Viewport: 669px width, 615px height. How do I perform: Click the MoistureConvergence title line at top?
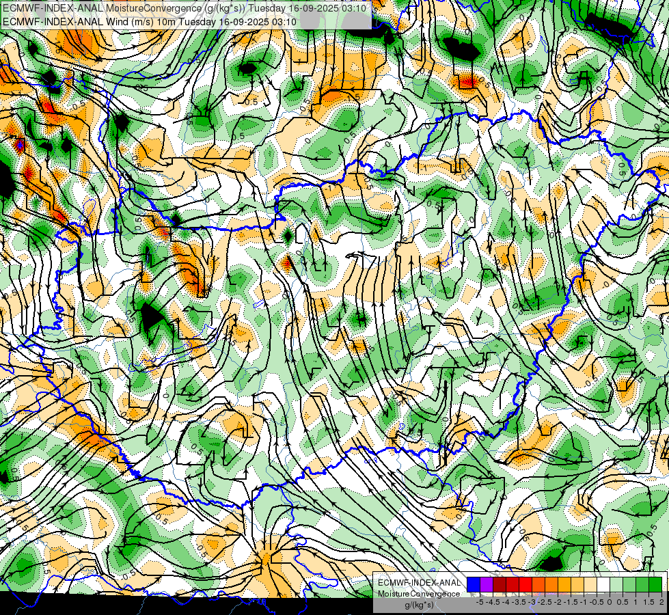tap(185, 8)
